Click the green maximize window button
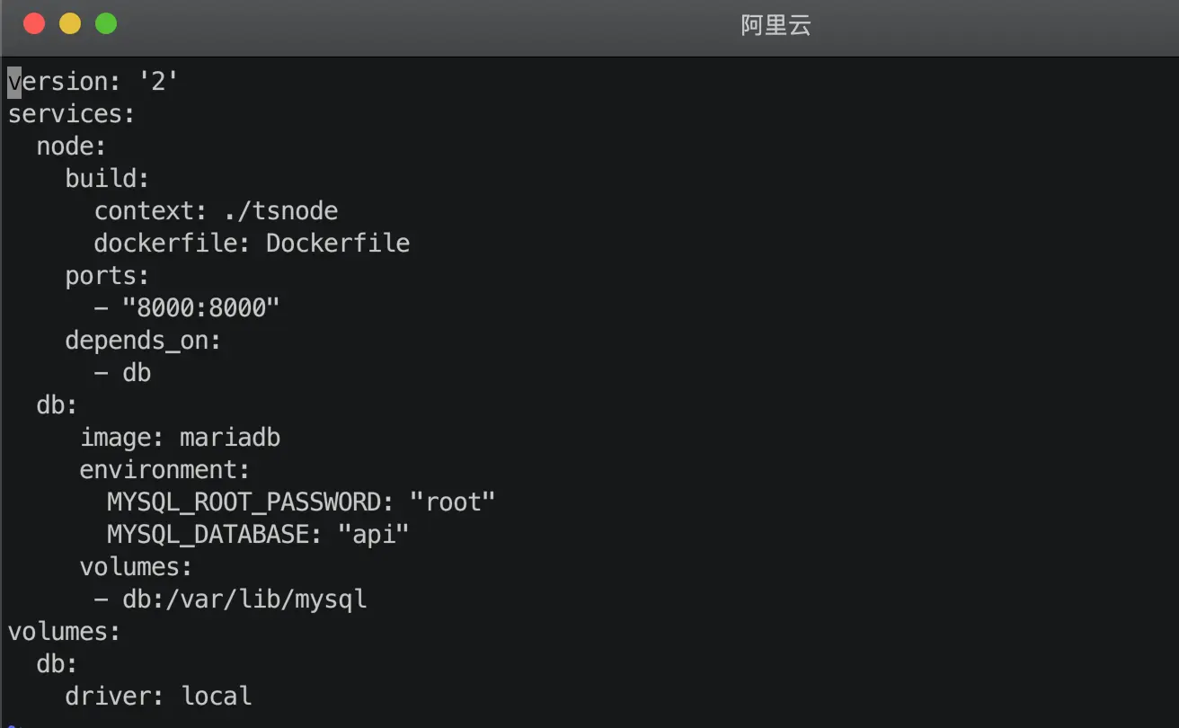 pos(106,24)
